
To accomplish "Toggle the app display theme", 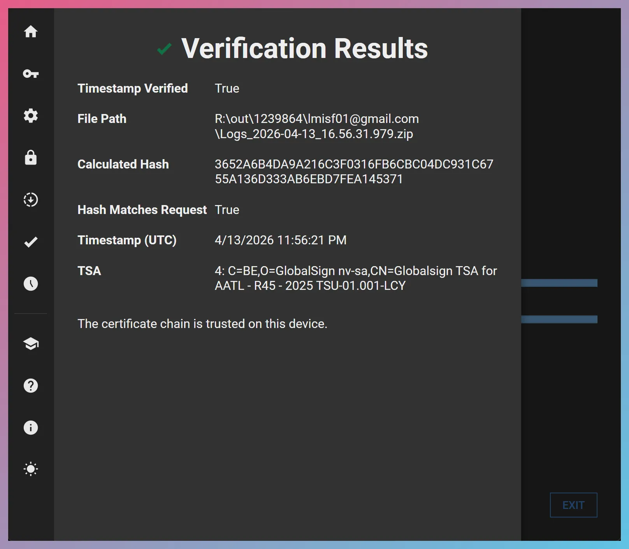I will point(31,469).
